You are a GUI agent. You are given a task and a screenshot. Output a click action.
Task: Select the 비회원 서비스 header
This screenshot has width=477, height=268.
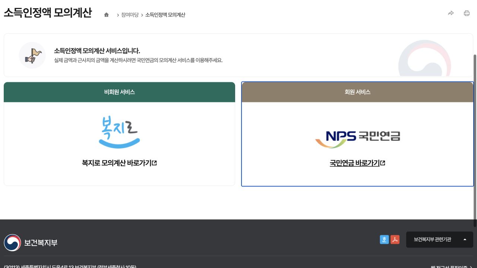[119, 92]
